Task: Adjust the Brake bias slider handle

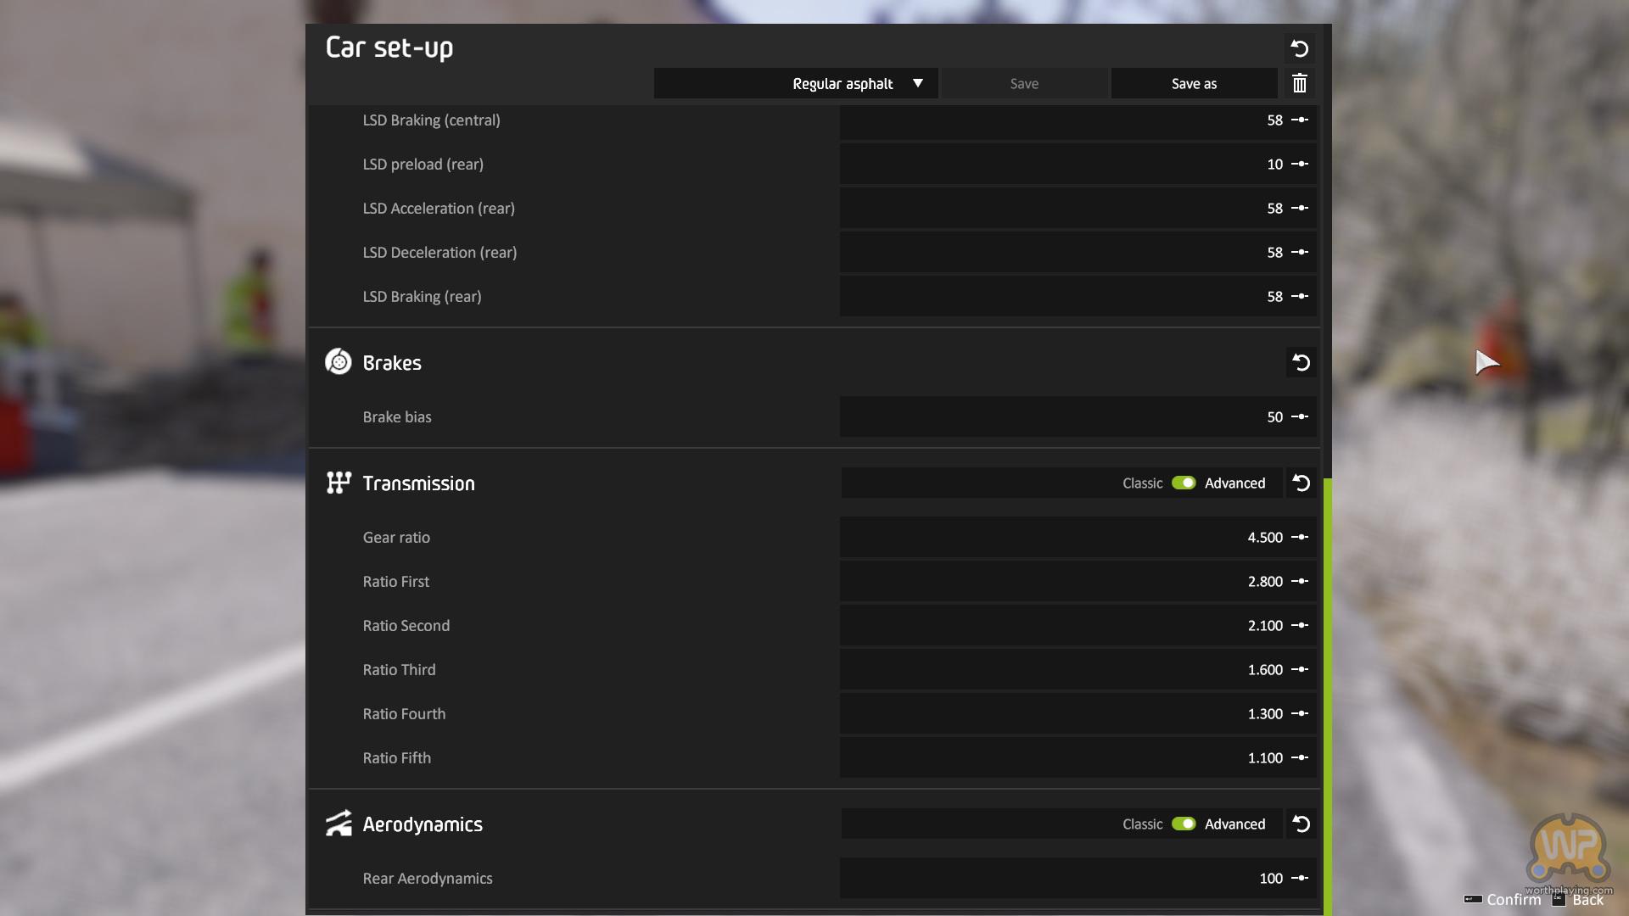Action: (x=1300, y=417)
